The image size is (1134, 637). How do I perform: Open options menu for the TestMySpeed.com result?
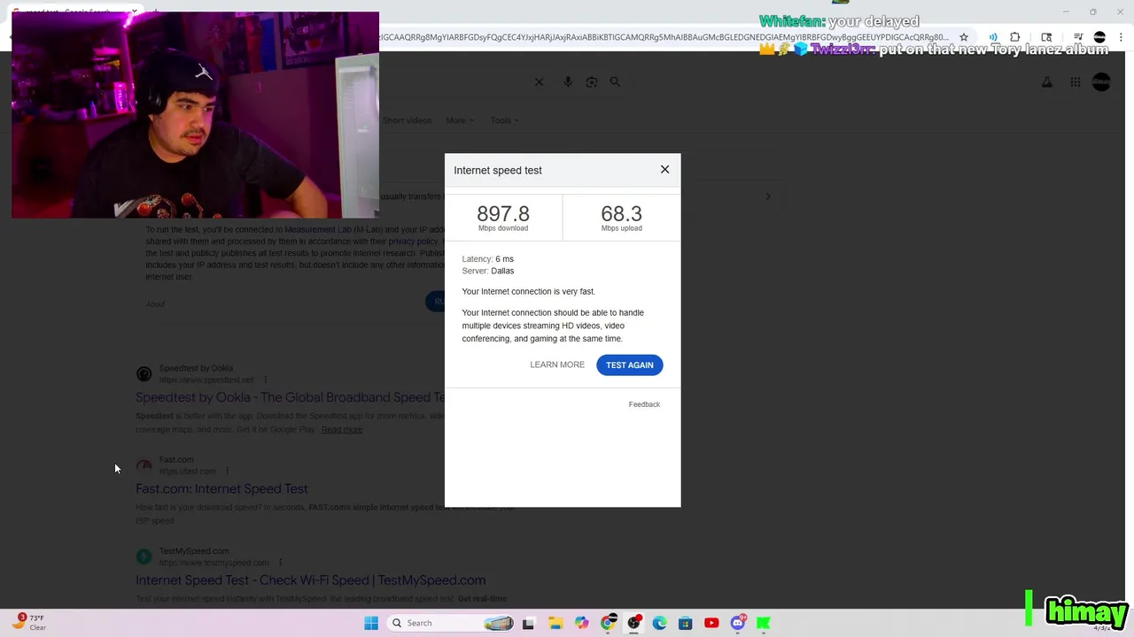[x=280, y=562]
